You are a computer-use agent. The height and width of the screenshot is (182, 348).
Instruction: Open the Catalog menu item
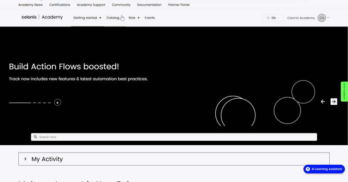pyautogui.click(x=113, y=18)
